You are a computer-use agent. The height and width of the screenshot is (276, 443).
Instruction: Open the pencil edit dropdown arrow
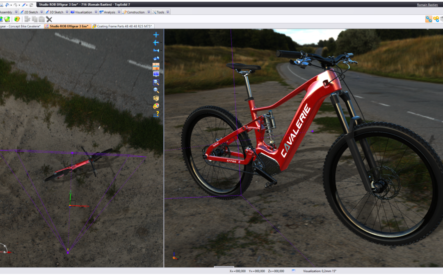(27, 5)
